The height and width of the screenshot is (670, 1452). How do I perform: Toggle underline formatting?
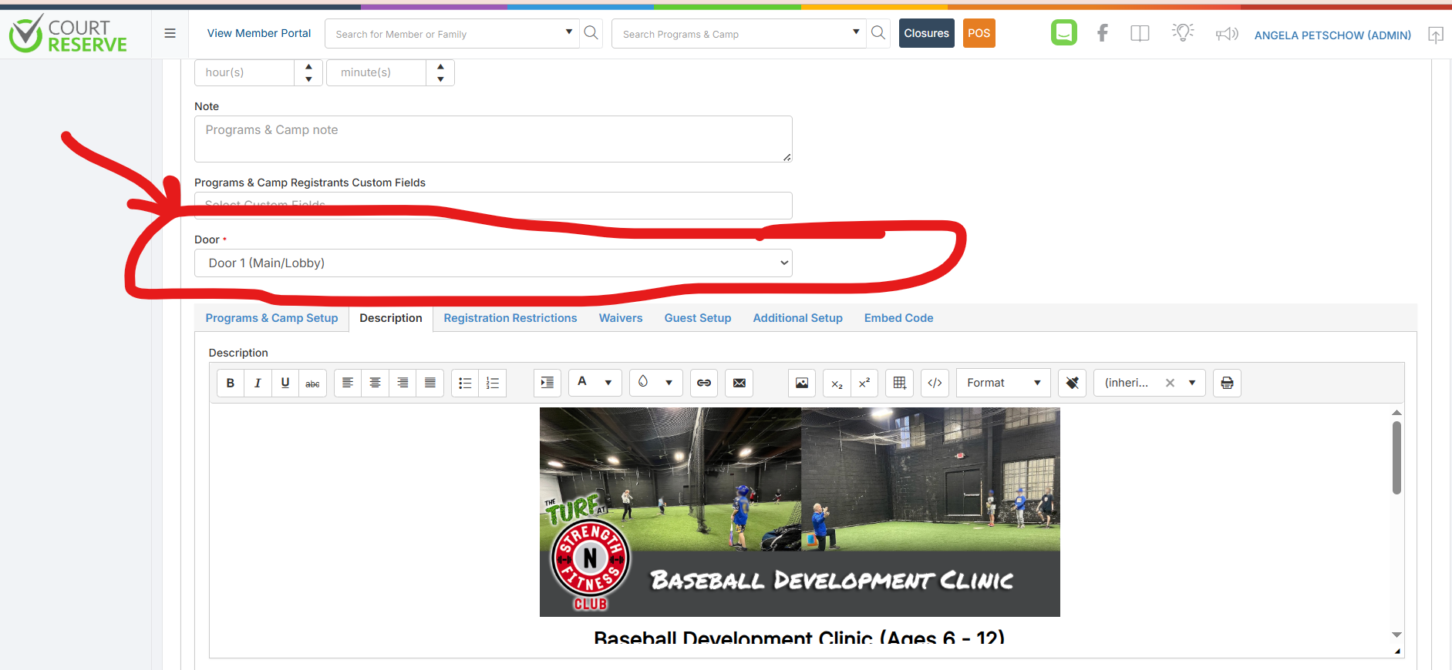[x=285, y=383]
